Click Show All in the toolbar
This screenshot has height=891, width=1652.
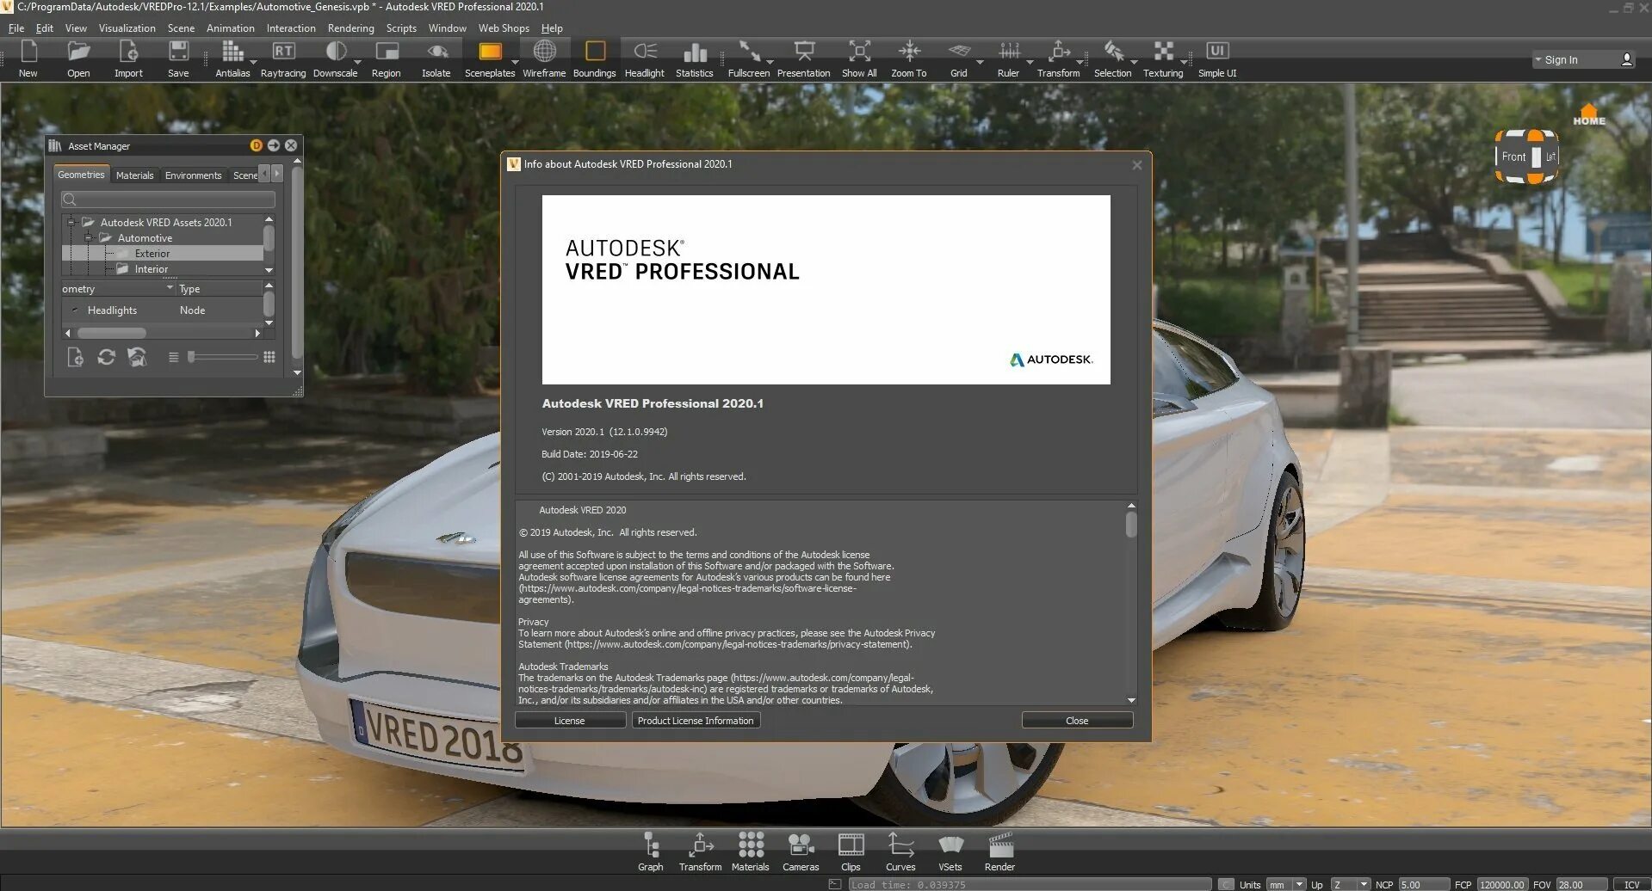859,58
